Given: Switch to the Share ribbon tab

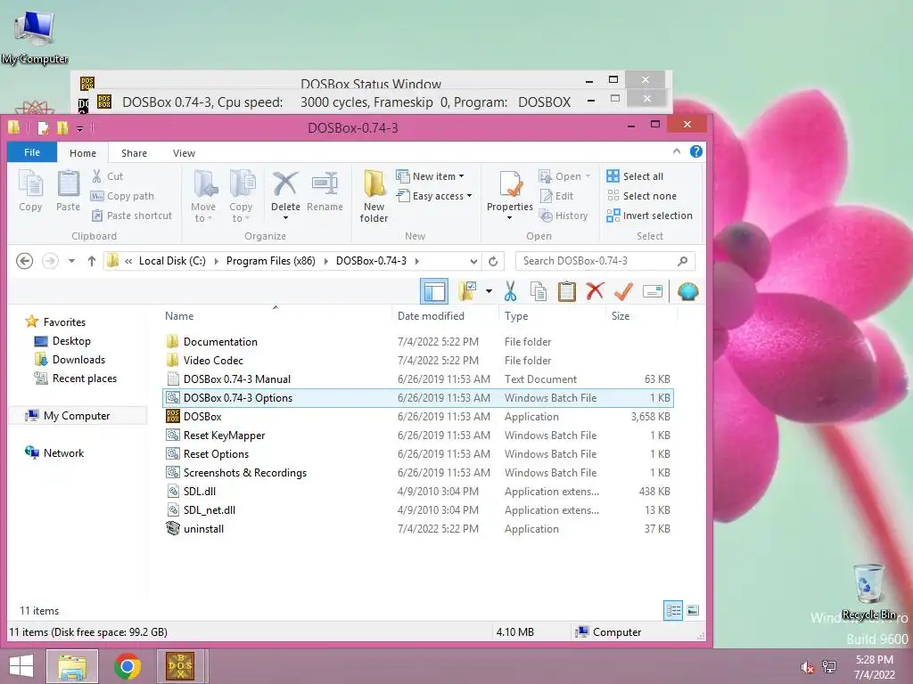Looking at the screenshot, I should [134, 153].
